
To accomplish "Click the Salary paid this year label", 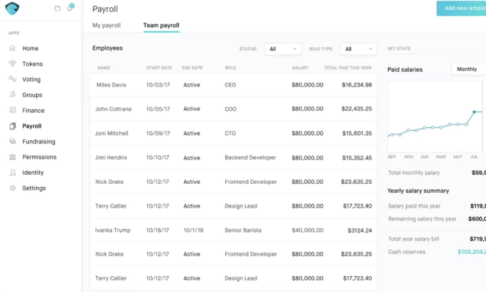I will 414,206.
